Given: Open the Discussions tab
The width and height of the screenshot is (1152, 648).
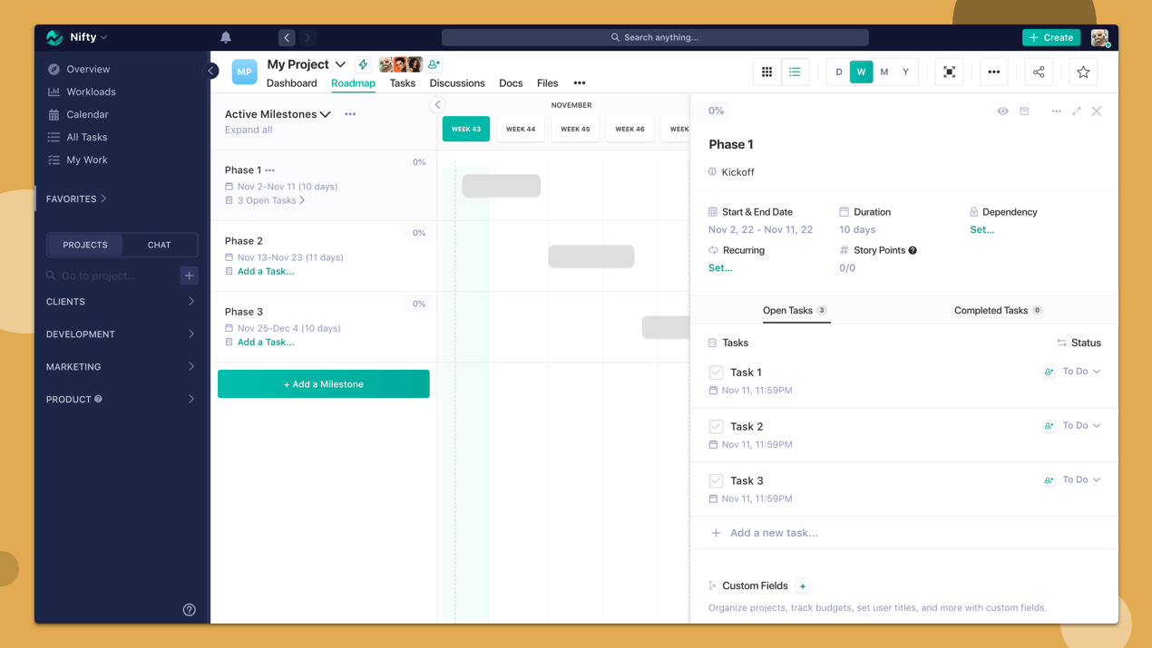Looking at the screenshot, I should pyautogui.click(x=457, y=82).
